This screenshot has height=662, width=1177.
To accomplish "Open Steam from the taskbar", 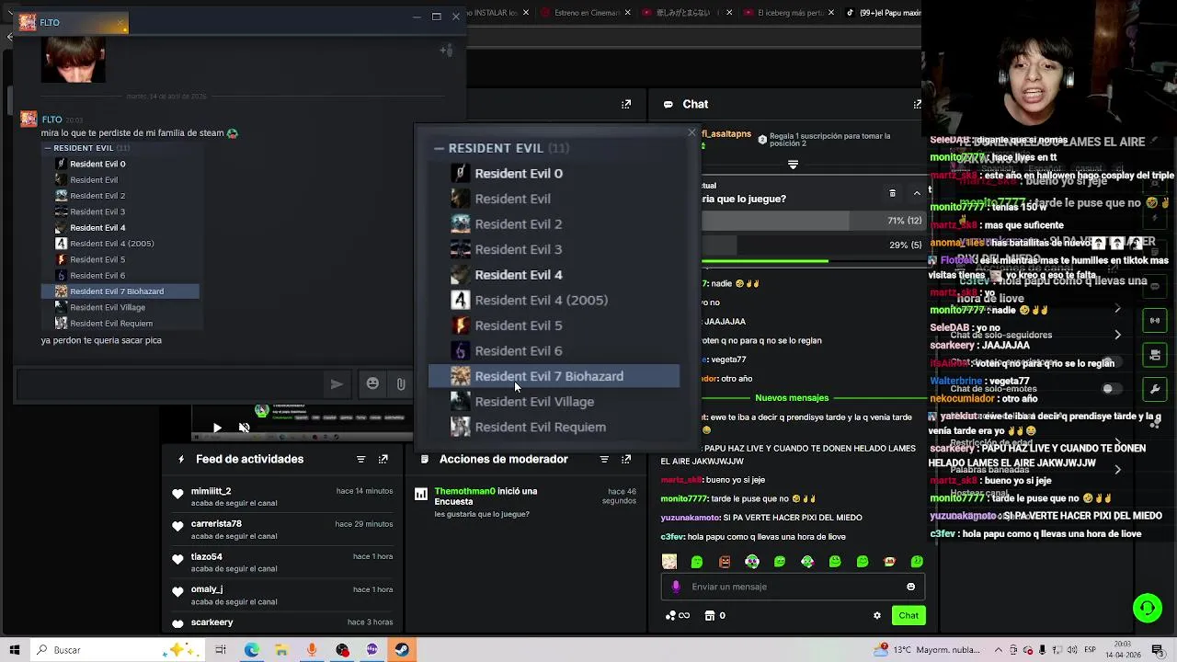I will click(402, 650).
